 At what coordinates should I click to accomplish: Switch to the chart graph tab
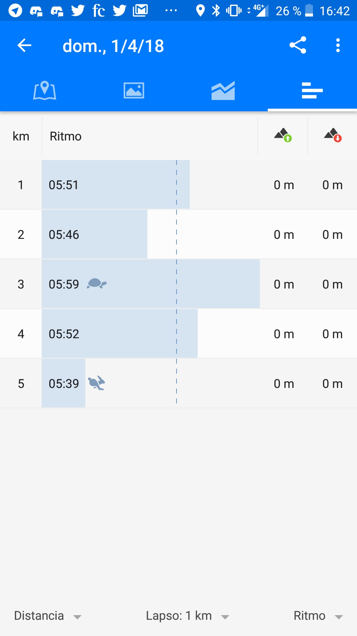click(x=223, y=90)
